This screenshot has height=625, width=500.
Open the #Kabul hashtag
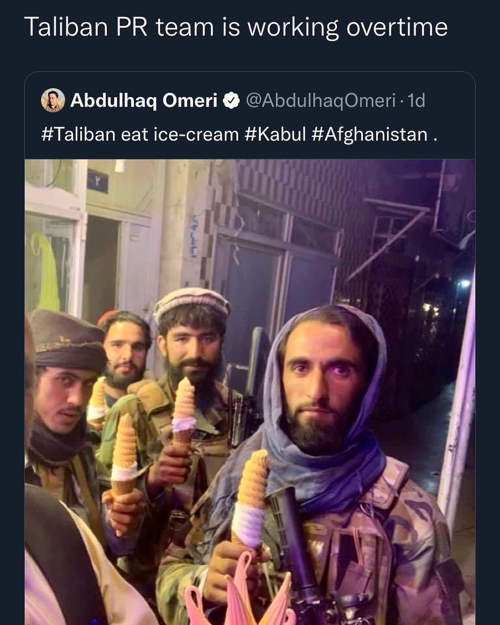pos(274,135)
